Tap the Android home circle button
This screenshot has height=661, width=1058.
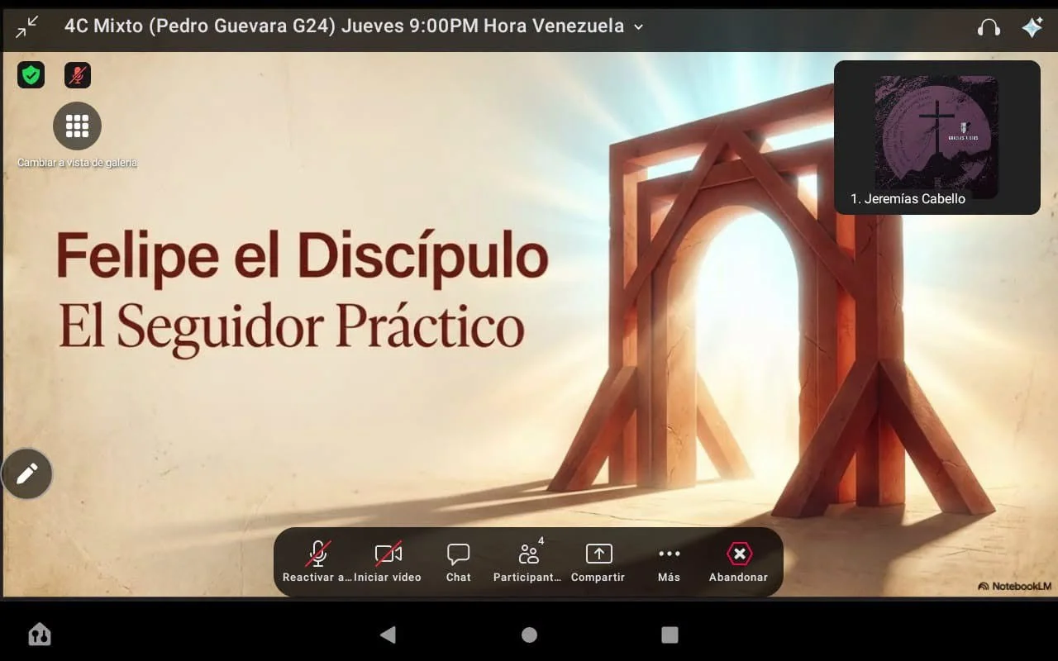(x=529, y=635)
